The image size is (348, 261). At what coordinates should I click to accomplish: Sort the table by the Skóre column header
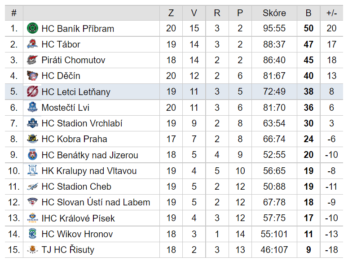click(274, 13)
